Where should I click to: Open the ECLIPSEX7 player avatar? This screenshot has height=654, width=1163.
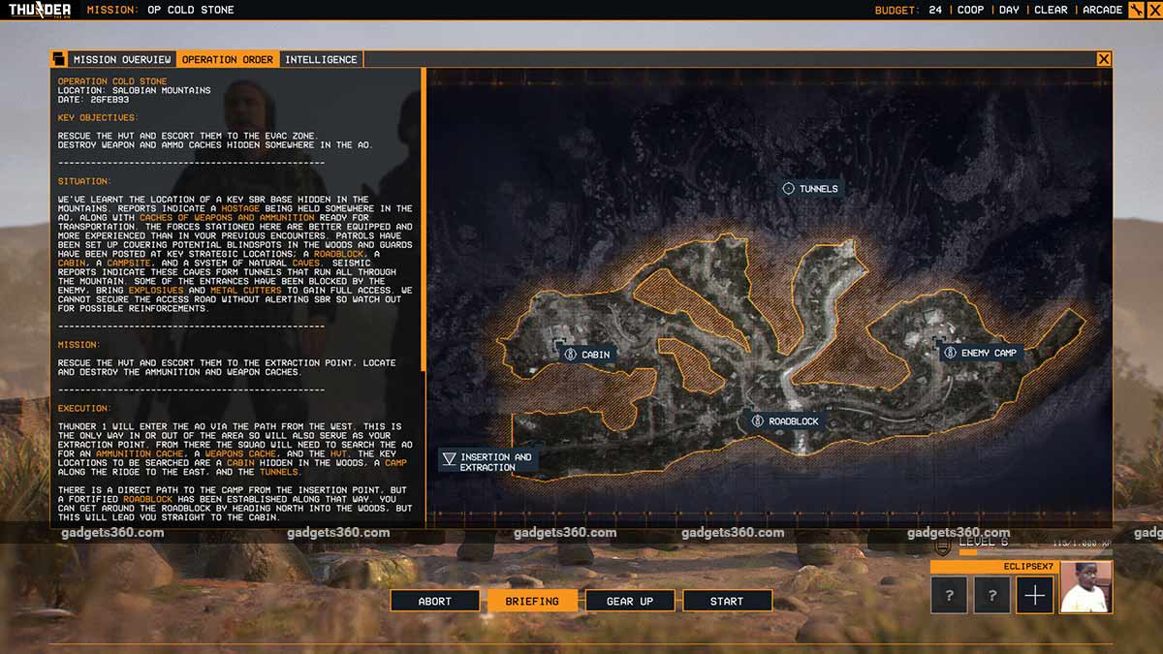point(1085,587)
